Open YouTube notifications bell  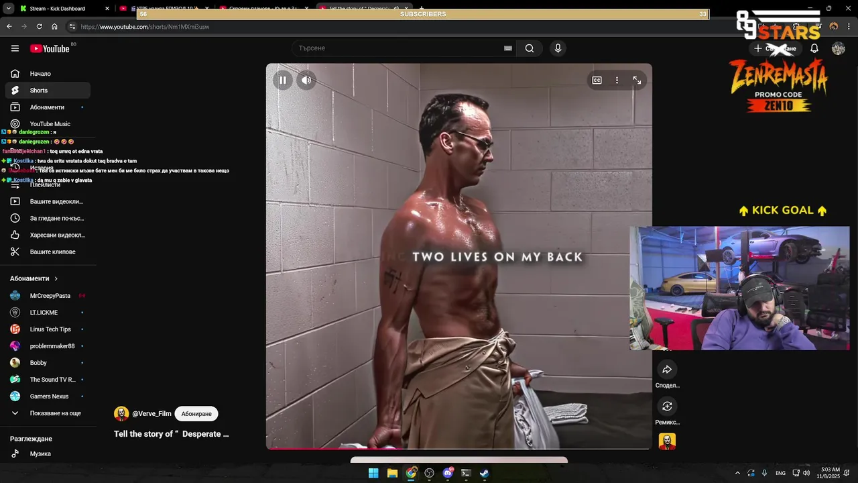tap(814, 48)
